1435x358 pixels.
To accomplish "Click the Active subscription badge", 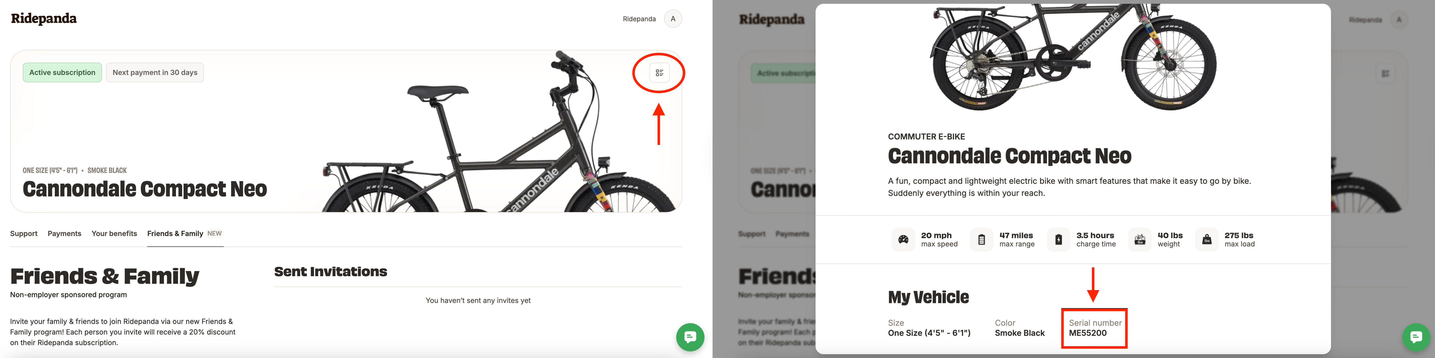I will pyautogui.click(x=62, y=72).
